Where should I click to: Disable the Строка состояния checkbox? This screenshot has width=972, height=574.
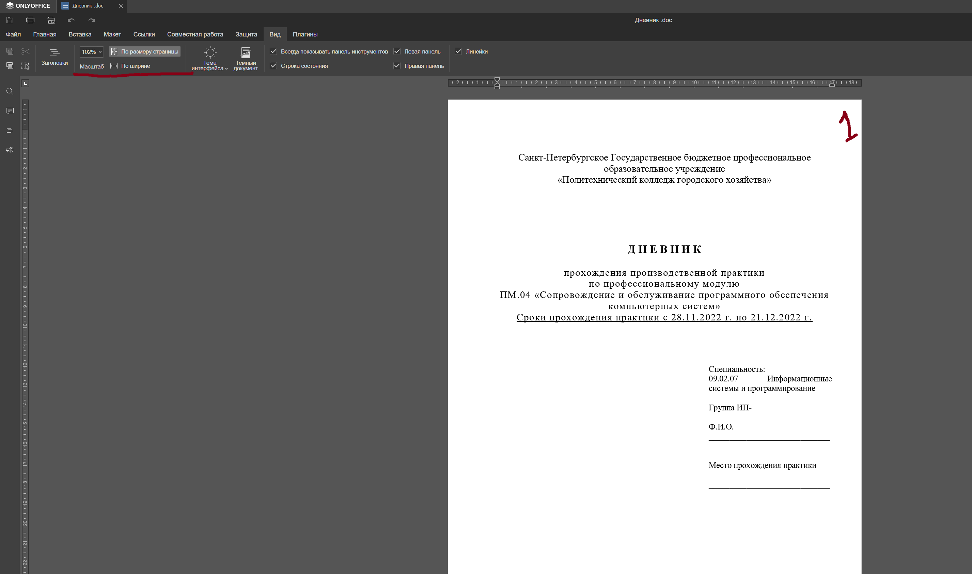[x=273, y=66]
